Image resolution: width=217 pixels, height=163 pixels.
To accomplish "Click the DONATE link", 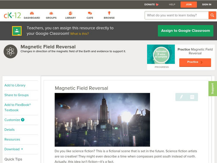I will click(149, 5).
